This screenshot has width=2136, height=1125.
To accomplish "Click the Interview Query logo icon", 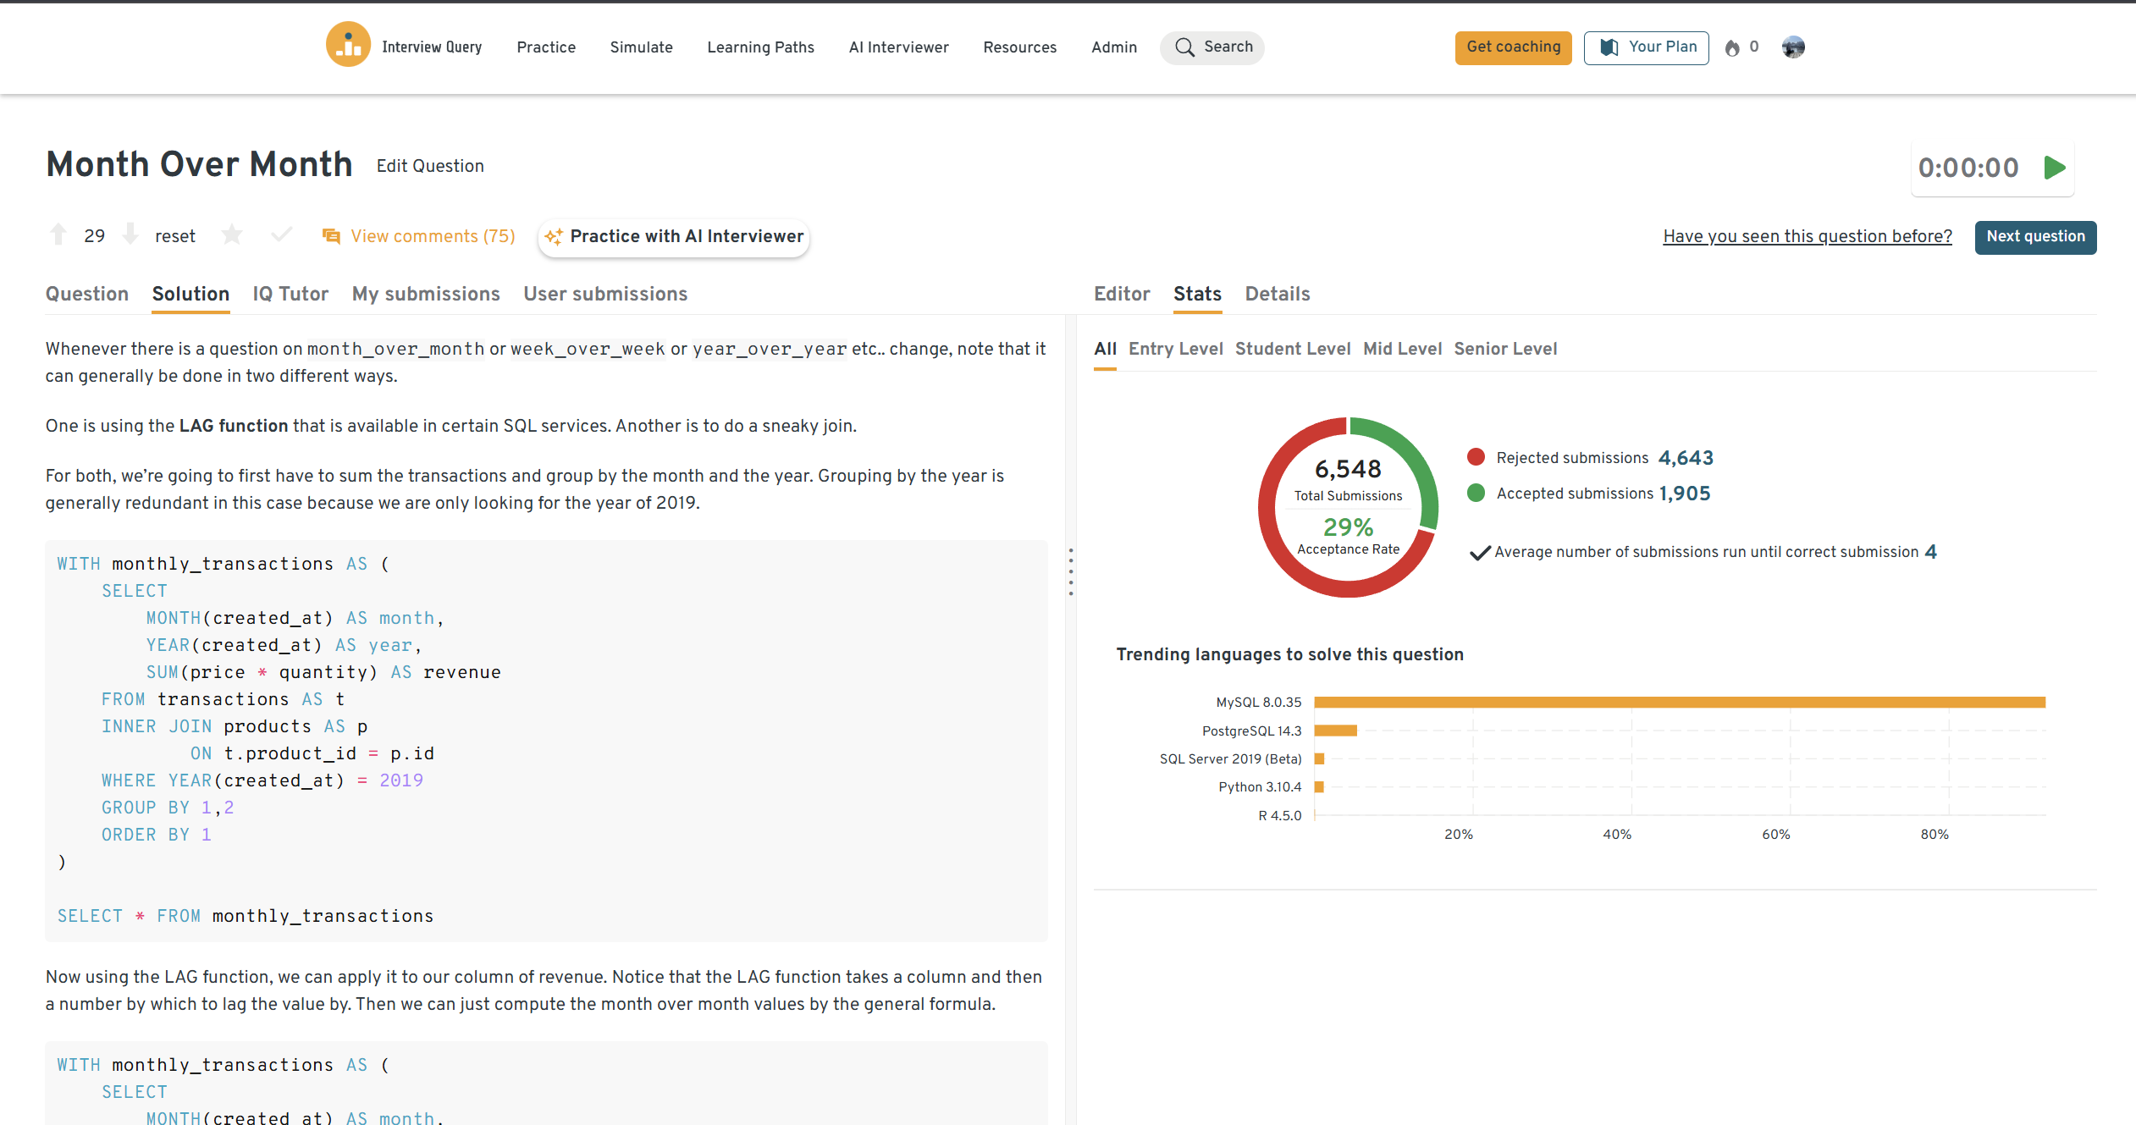I will (x=348, y=45).
